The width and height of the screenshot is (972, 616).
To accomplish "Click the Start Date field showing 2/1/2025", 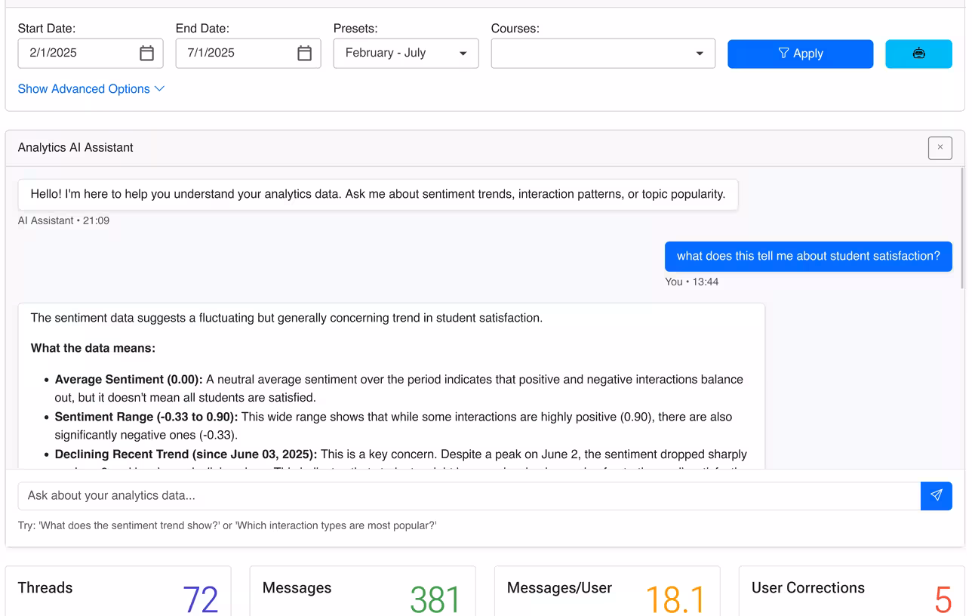I will (x=91, y=54).
